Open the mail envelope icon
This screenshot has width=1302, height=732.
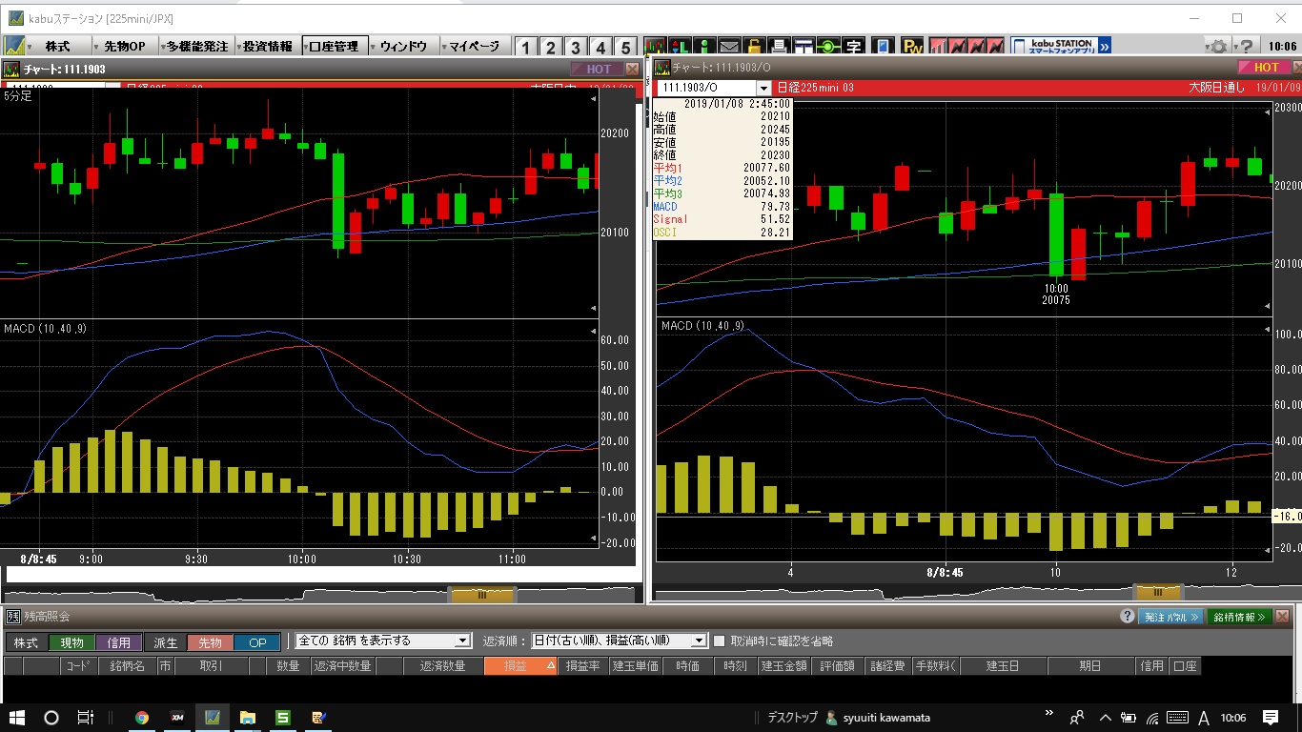[x=729, y=46]
